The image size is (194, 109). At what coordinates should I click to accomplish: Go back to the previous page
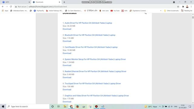coord(3,7)
